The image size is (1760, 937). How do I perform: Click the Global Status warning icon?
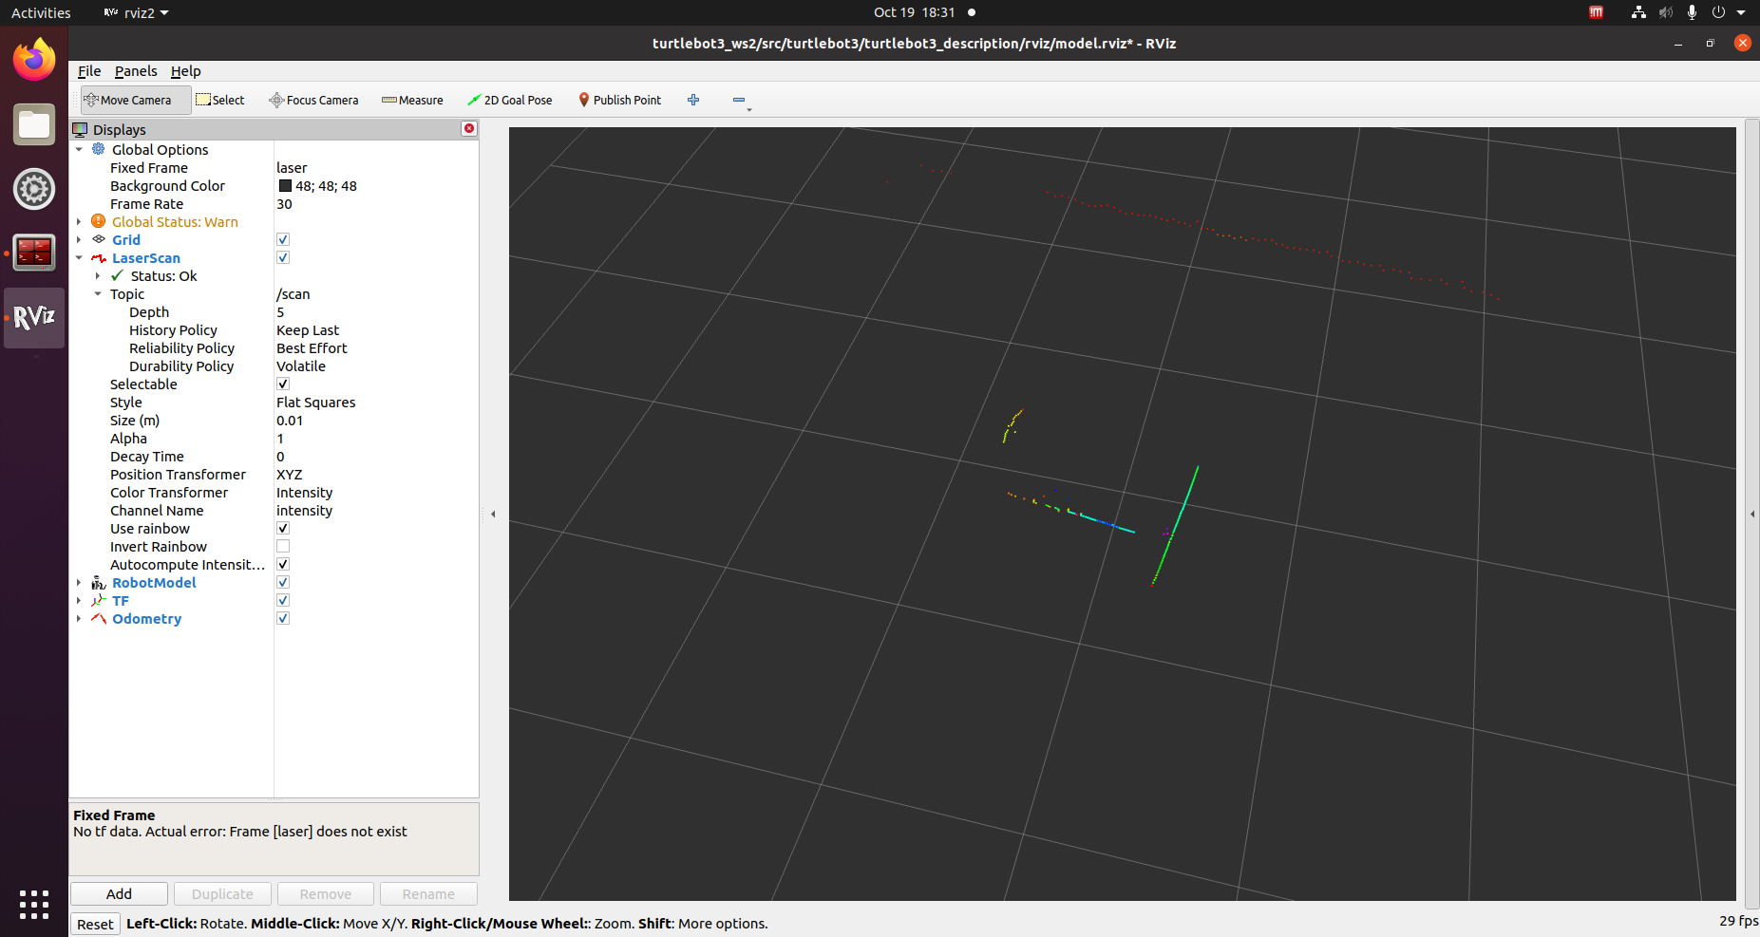pos(99,221)
